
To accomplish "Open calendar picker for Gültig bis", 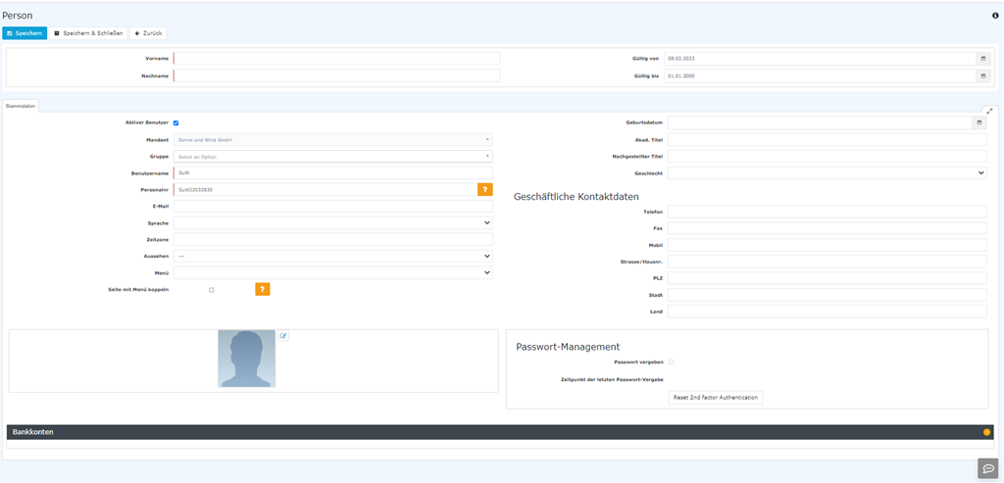I will click(982, 75).
